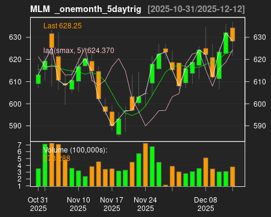Click the 'Volume (100,000s):' label
Viewport: 271px width, 217px height.
point(75,150)
